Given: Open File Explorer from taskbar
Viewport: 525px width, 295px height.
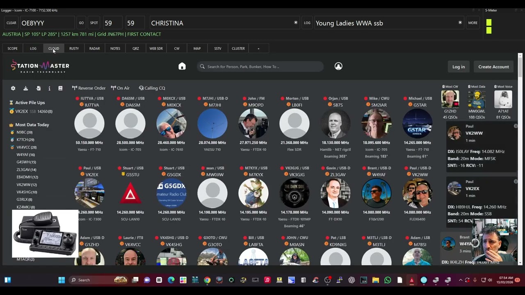Looking at the screenshot, I should (x=375, y=280).
